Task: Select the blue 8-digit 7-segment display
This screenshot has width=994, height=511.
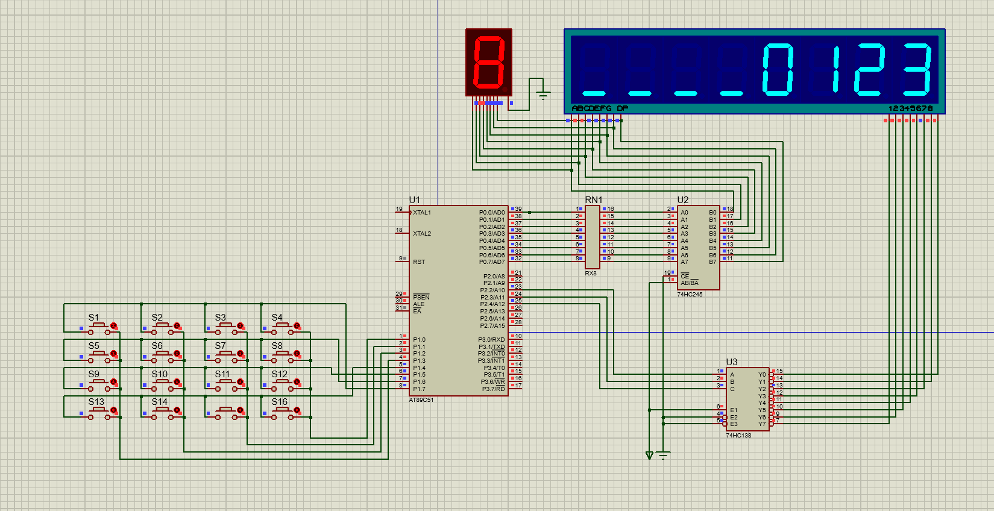Action: 755,71
